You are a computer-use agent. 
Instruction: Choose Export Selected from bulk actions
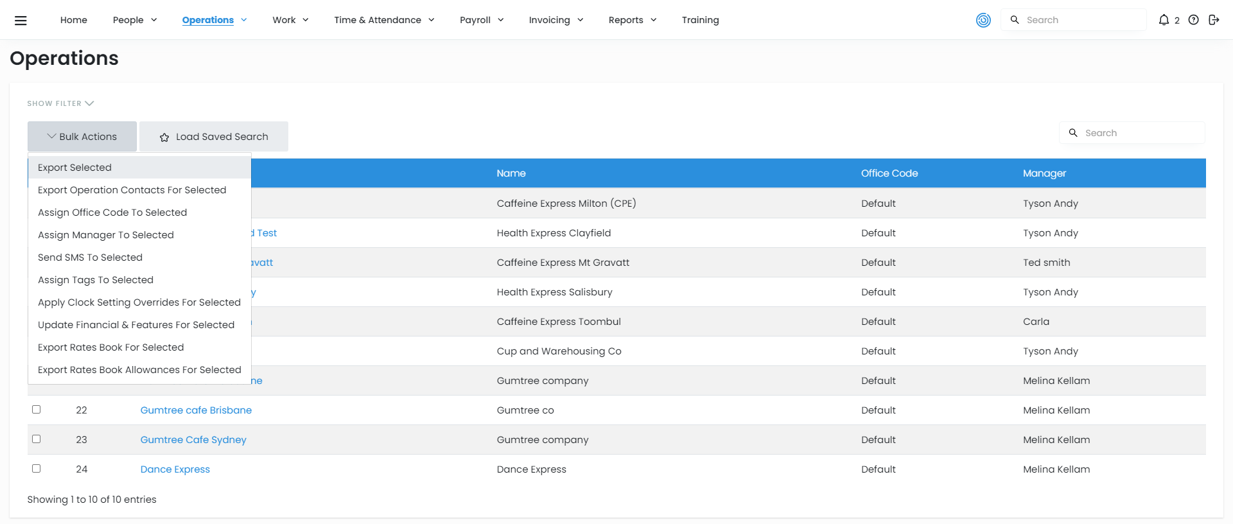tap(74, 168)
